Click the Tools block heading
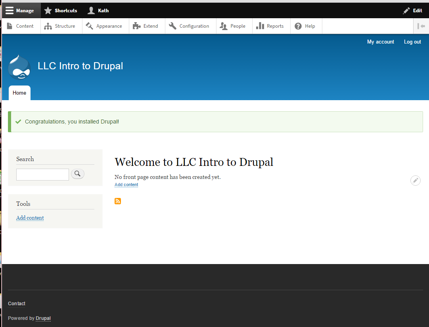 click(23, 204)
